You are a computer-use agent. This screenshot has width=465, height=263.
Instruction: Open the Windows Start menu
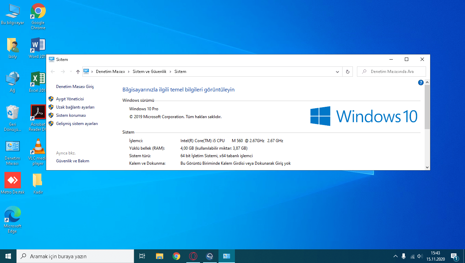pos(8,256)
